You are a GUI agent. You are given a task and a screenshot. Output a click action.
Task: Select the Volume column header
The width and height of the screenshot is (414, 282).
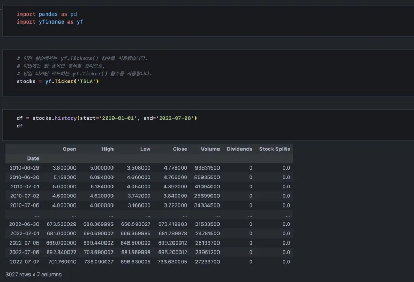(210, 149)
